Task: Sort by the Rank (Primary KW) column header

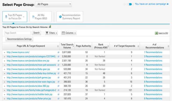Action: coord(101,46)
